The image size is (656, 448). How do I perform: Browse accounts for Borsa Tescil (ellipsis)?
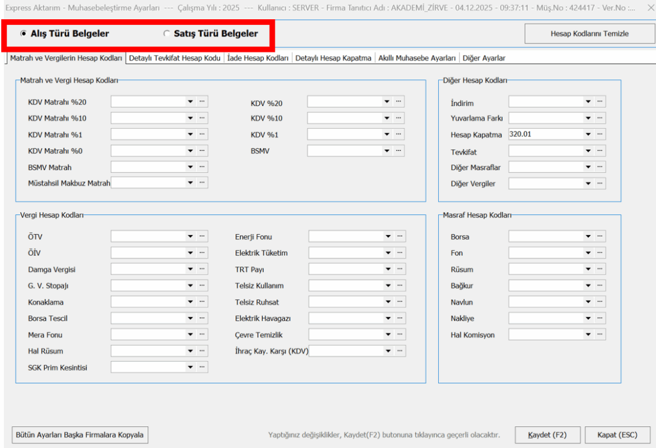pos(202,318)
